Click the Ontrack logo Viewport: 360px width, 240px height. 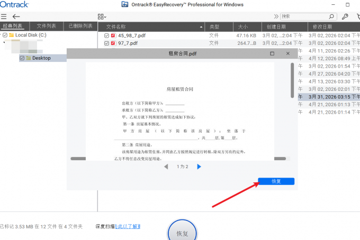point(14,4)
